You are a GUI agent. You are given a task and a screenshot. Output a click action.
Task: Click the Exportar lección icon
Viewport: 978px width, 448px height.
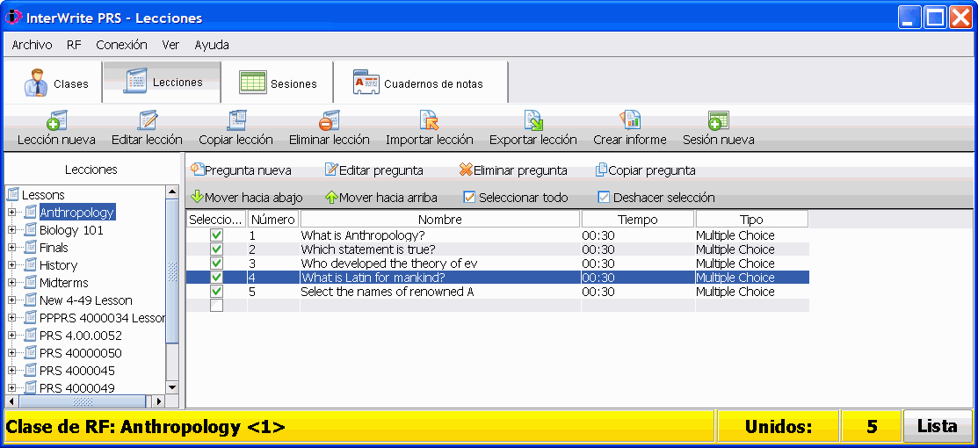click(x=533, y=119)
